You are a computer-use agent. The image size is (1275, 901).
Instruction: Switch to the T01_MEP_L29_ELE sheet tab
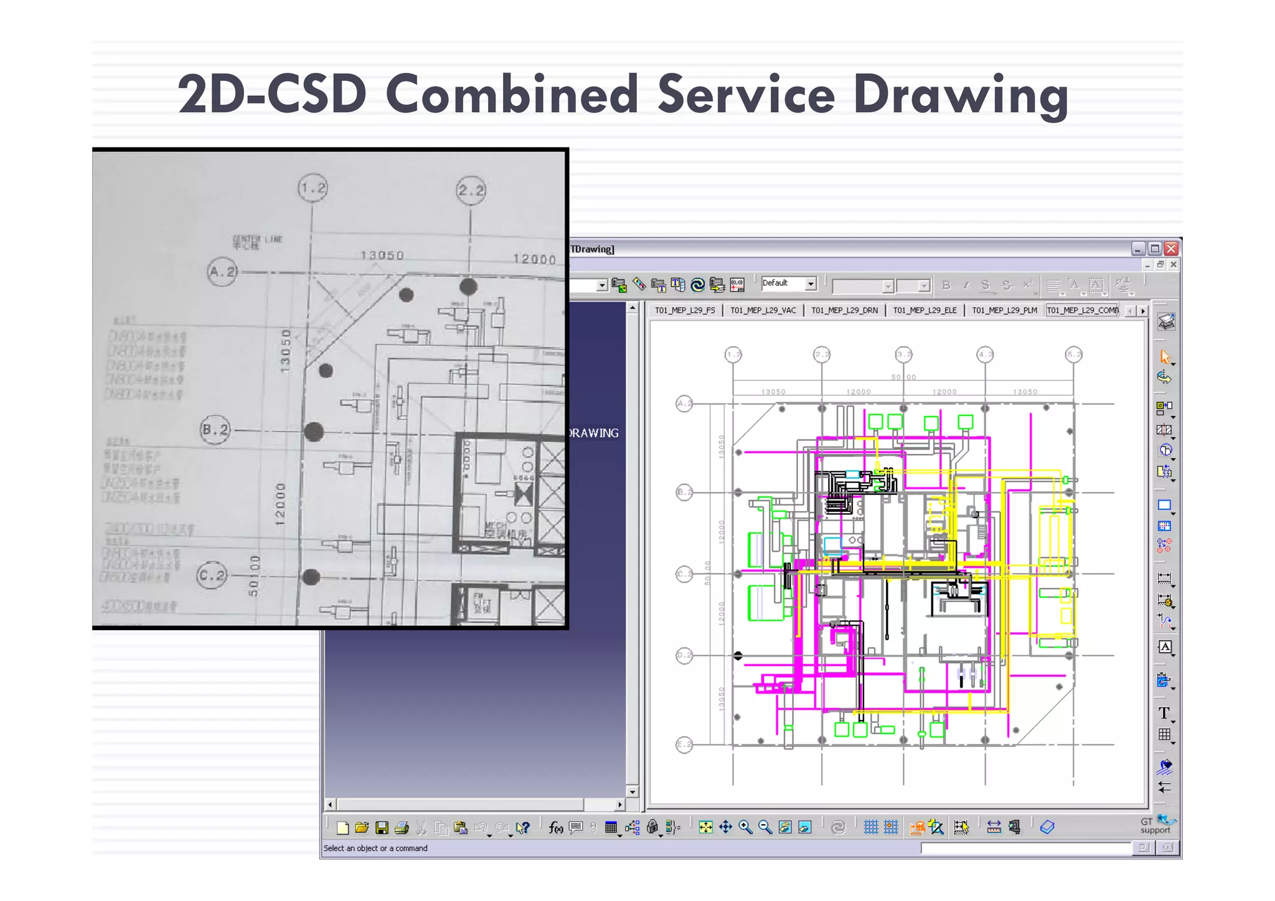(925, 310)
